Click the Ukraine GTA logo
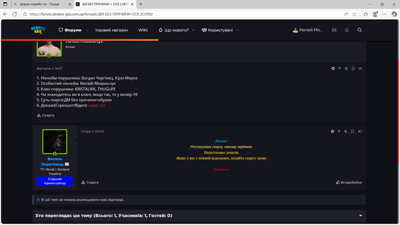 pos(38,30)
